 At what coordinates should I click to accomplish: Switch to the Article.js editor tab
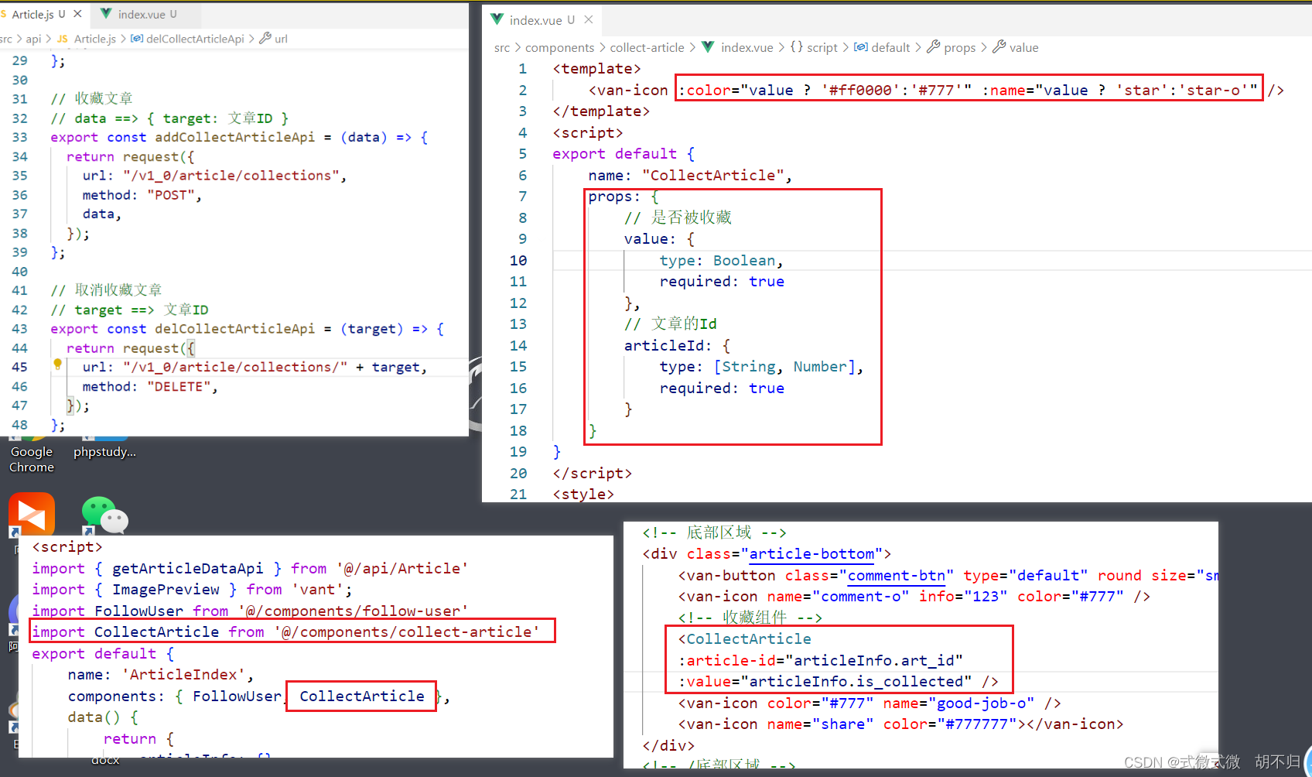click(x=40, y=14)
